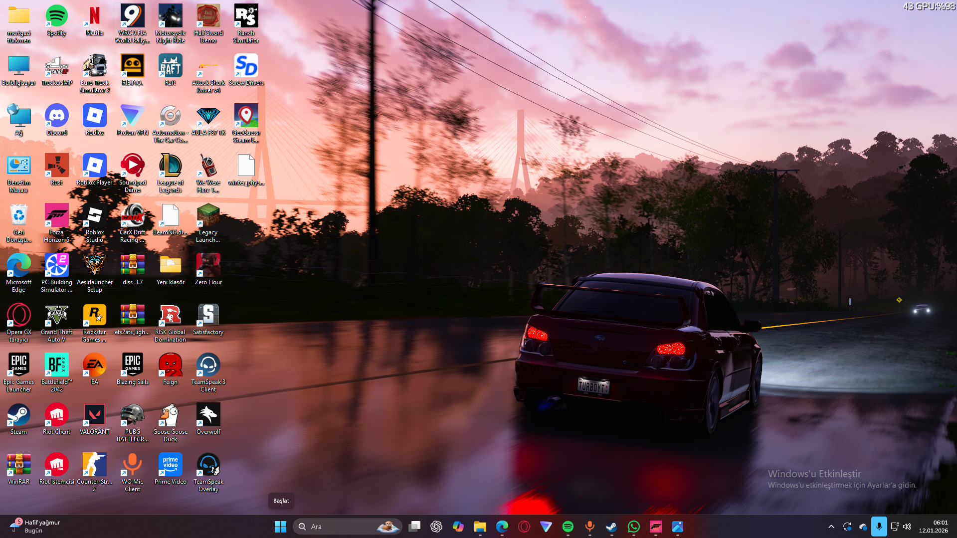Select the Yeni klasör folder
The image size is (957, 538).
(171, 270)
